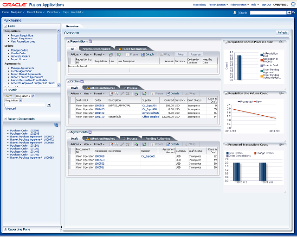Open order 1002506 link
Screen dimensions: 297x237
pos(99,106)
